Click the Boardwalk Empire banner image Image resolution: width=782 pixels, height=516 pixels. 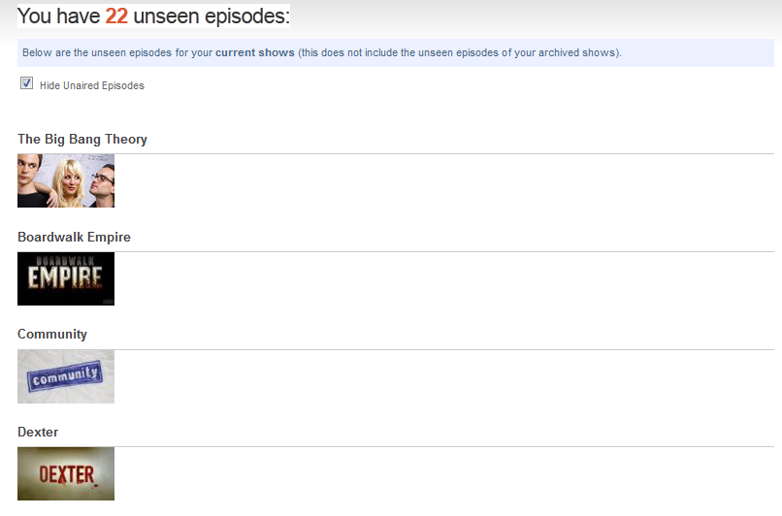tap(66, 278)
